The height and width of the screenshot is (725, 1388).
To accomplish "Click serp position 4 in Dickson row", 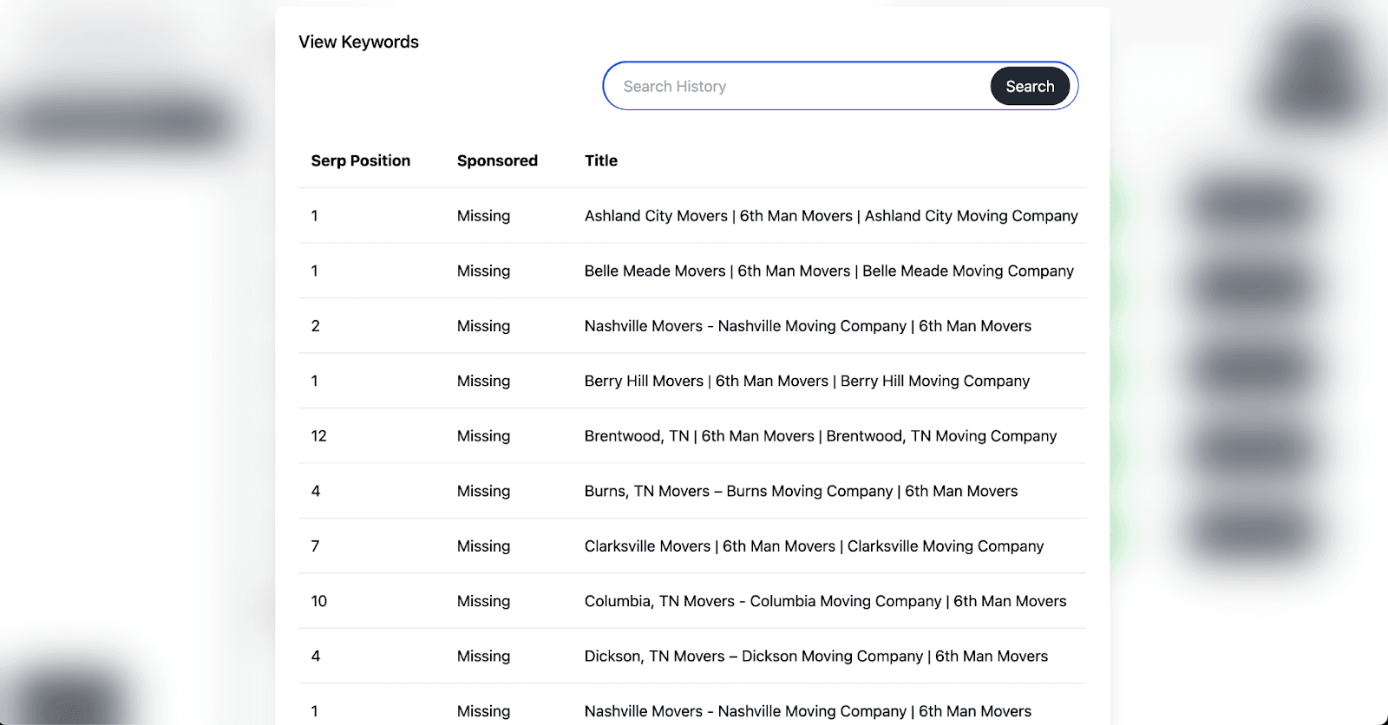I will pos(315,656).
